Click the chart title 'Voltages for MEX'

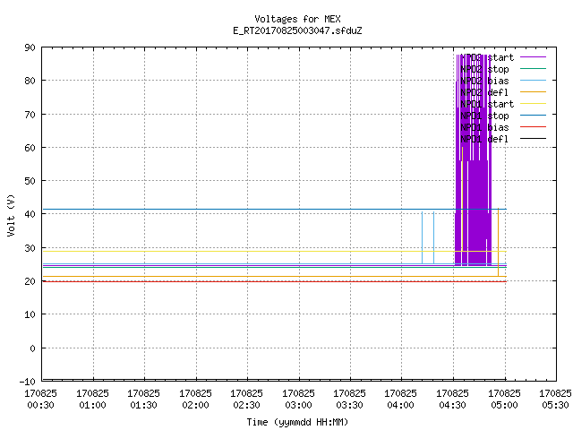pos(297,19)
